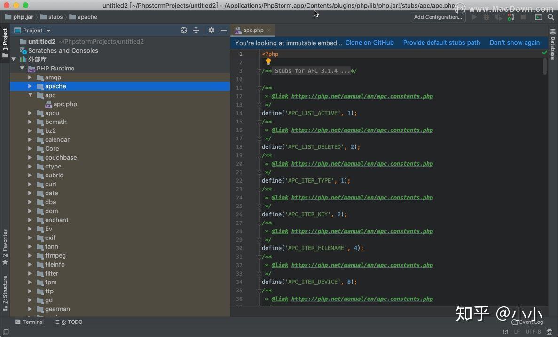Collapse all nodes in Project panel
This screenshot has width=558, height=337.
click(196, 30)
